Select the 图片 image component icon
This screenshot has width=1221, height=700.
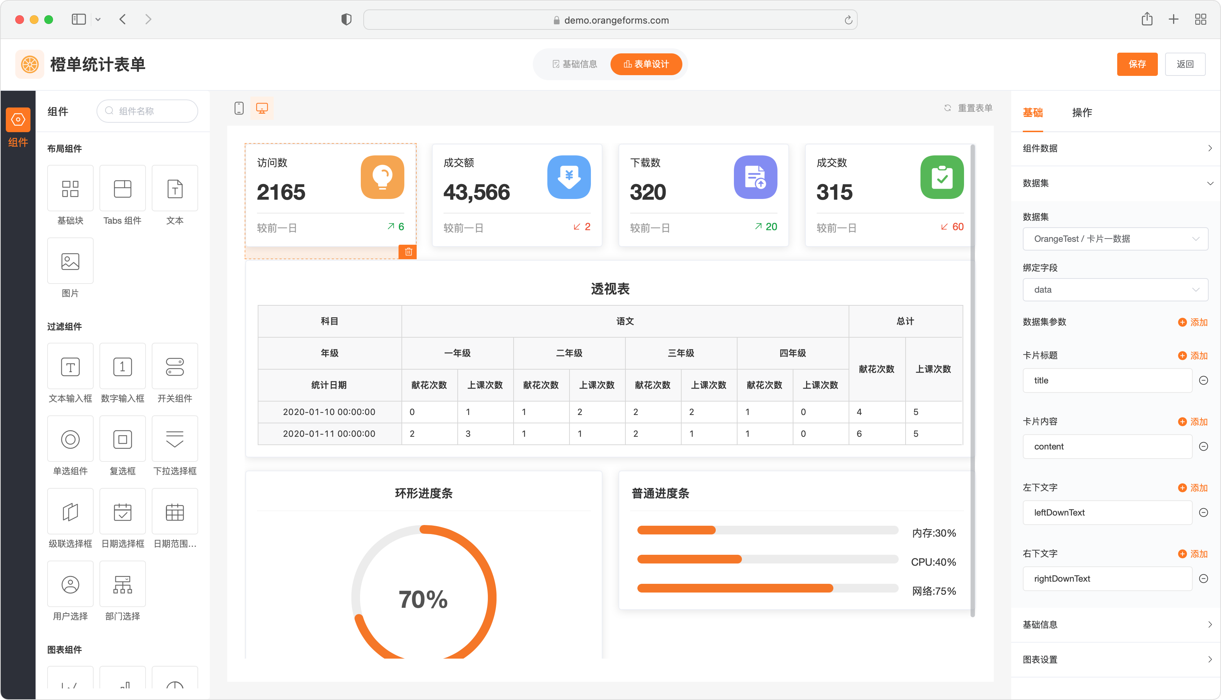coord(70,261)
